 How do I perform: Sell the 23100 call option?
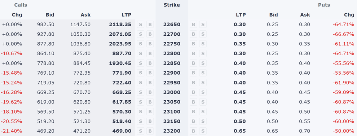pyautogui.click(x=141, y=111)
